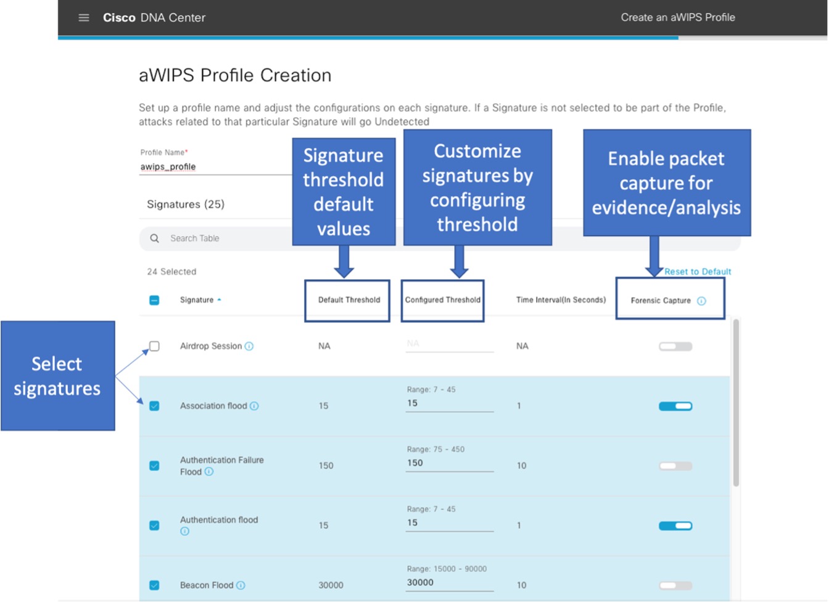Click the Cisco DNA Center title
The image size is (829, 604).
click(x=154, y=18)
